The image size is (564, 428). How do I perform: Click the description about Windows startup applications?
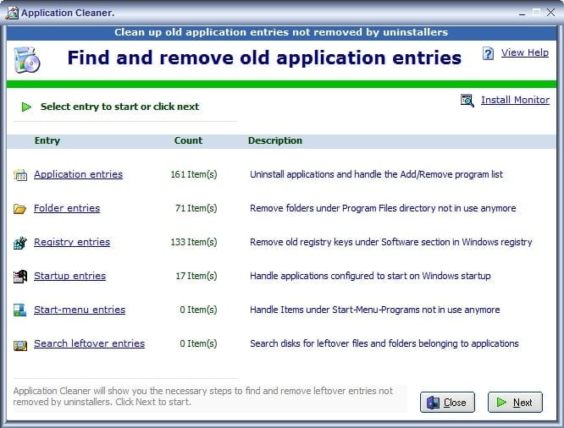coord(370,276)
